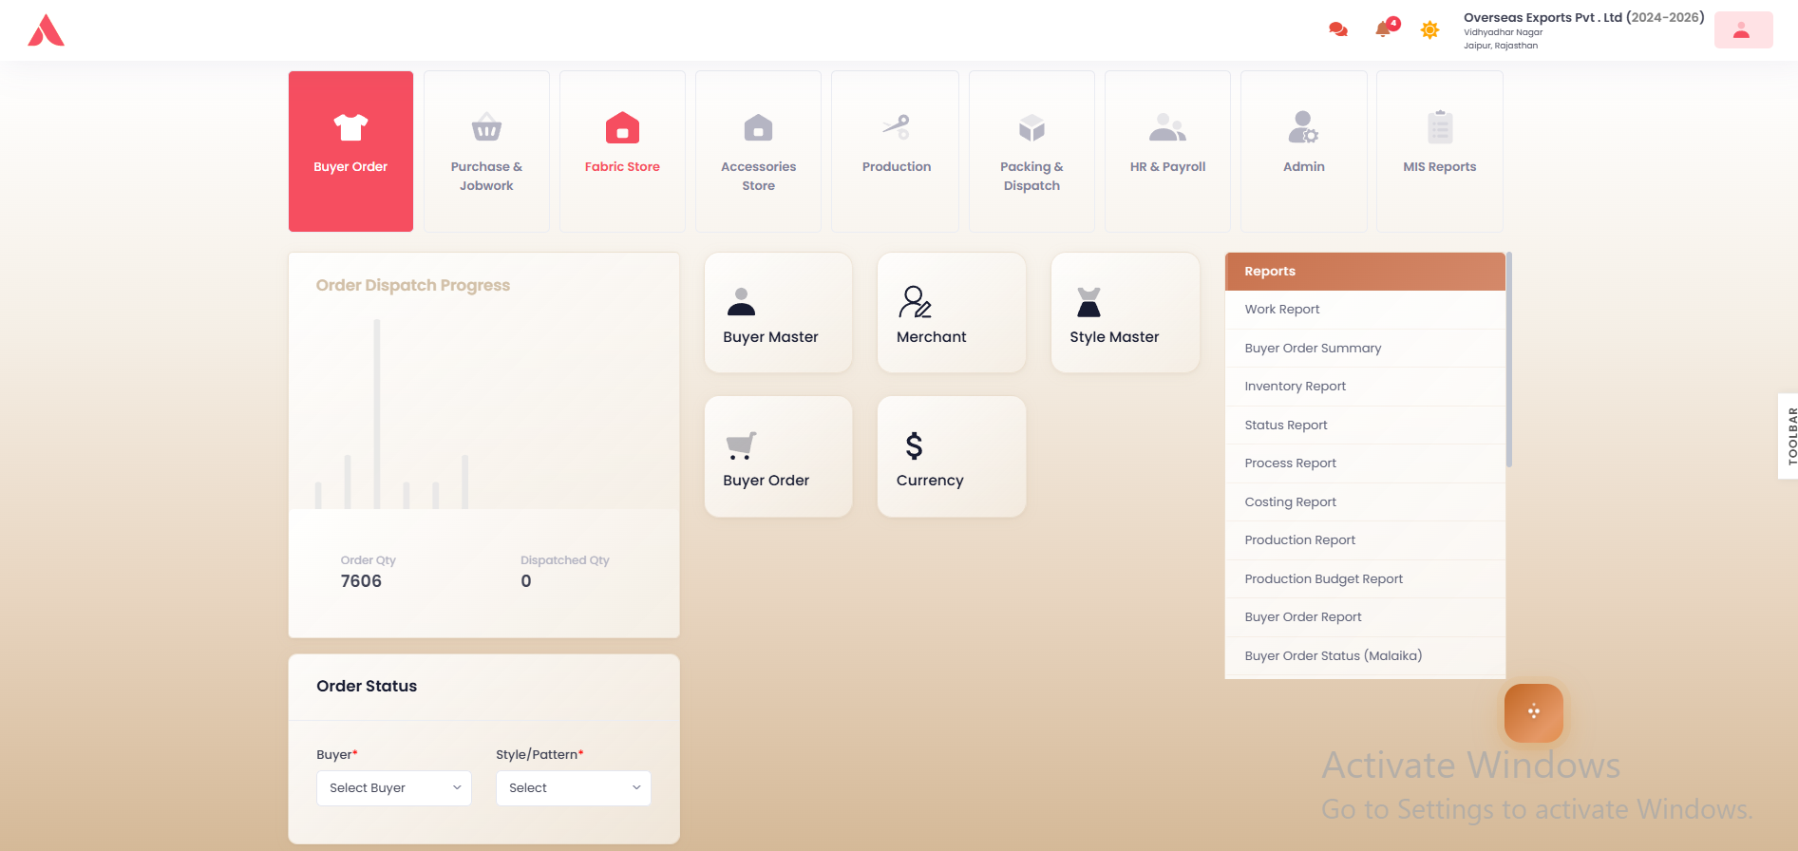This screenshot has width=1798, height=851.
Task: Click the tallest bar in dispatch chart
Action: click(x=377, y=414)
